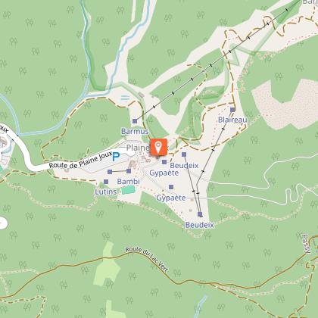Click the Lutins lift station square

click(106, 182)
